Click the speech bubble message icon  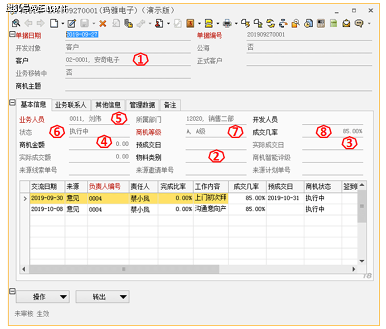coord(359,23)
